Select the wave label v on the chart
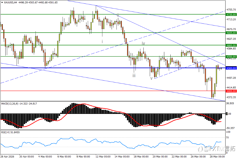This screenshot has height=159, width=238. (x=151, y=78)
